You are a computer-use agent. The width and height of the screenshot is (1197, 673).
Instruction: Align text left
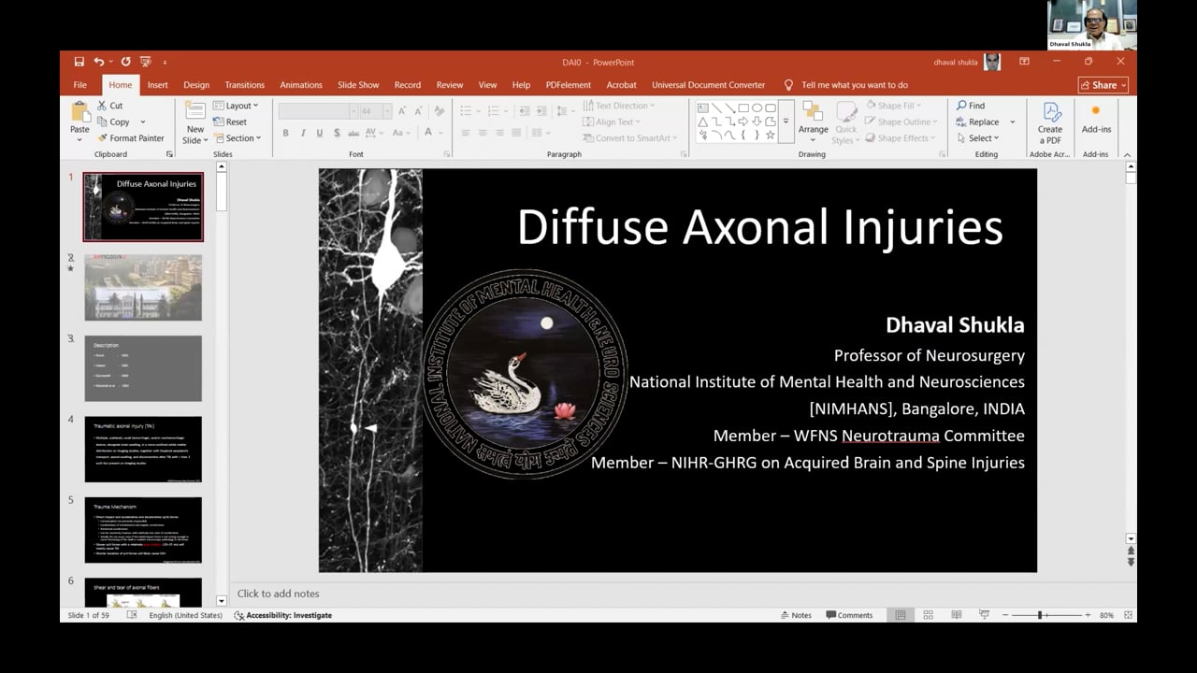465,133
